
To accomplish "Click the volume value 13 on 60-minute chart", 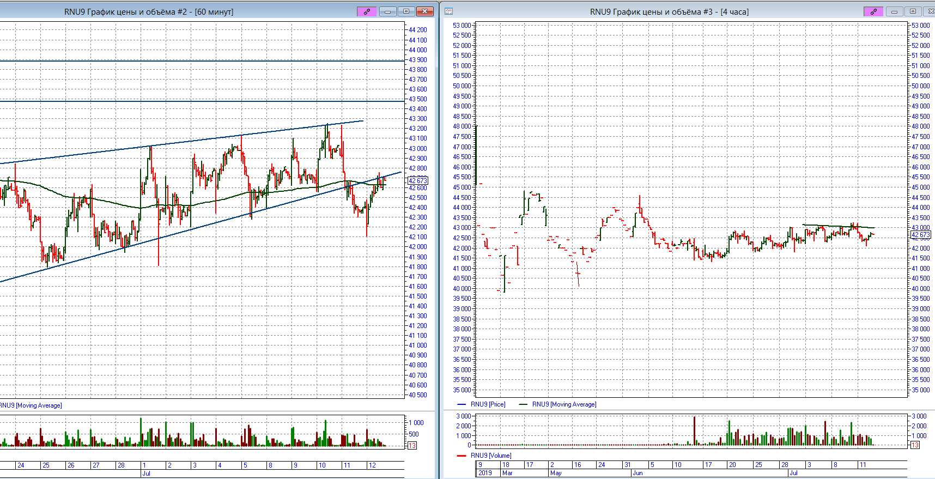I will coord(412,446).
